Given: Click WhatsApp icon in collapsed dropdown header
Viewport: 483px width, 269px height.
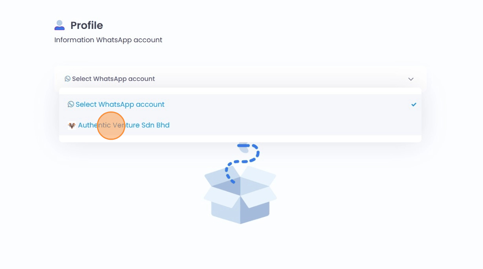Looking at the screenshot, I should (x=68, y=79).
